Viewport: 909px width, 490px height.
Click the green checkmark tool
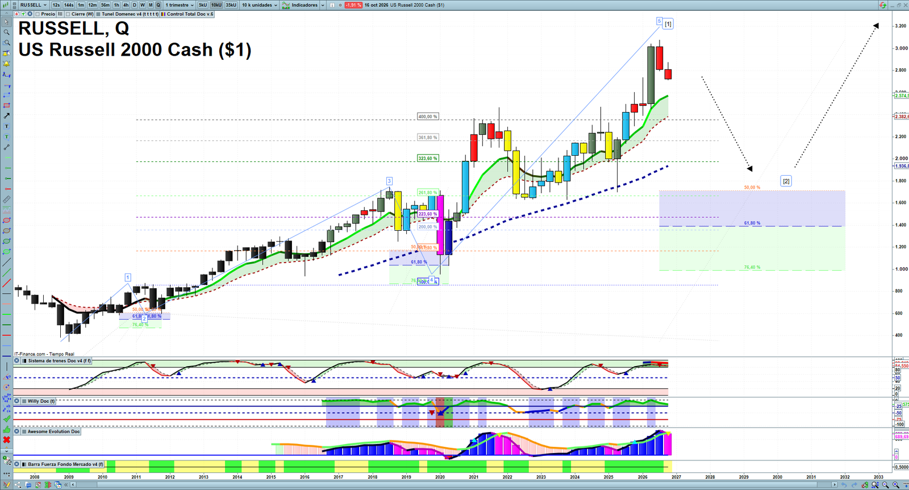(6, 419)
